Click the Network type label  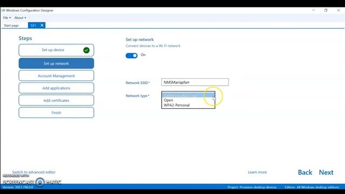[x=137, y=96]
